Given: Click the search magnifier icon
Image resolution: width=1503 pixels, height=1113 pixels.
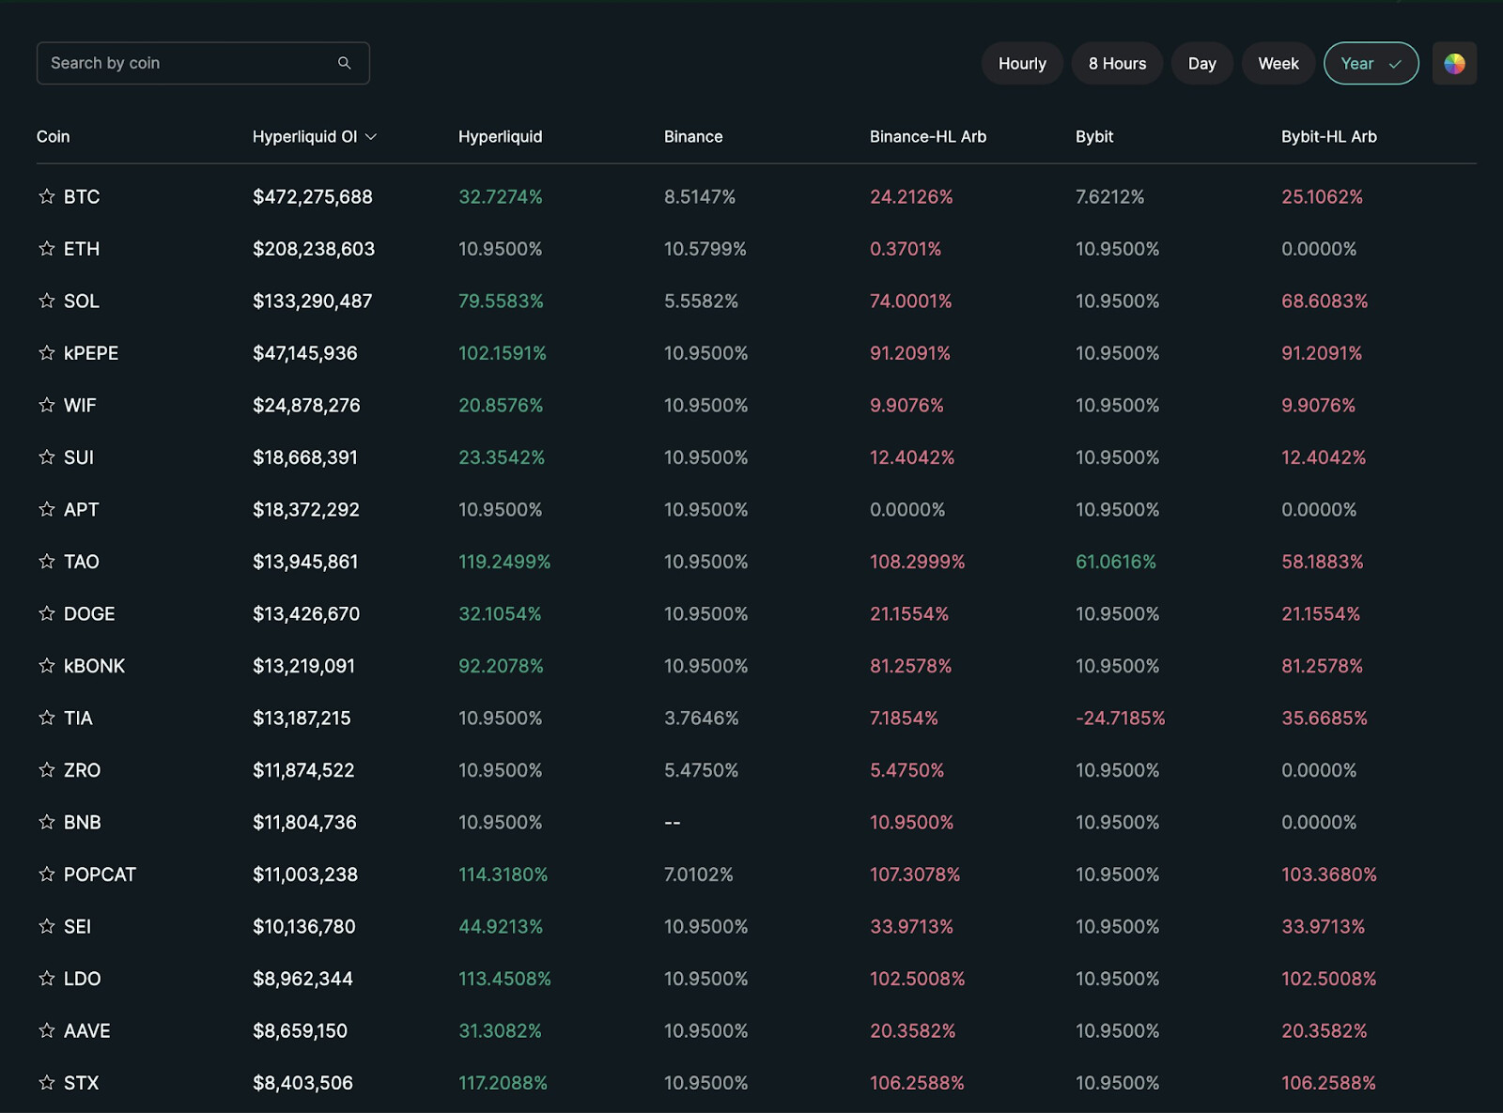Looking at the screenshot, I should click(x=344, y=62).
